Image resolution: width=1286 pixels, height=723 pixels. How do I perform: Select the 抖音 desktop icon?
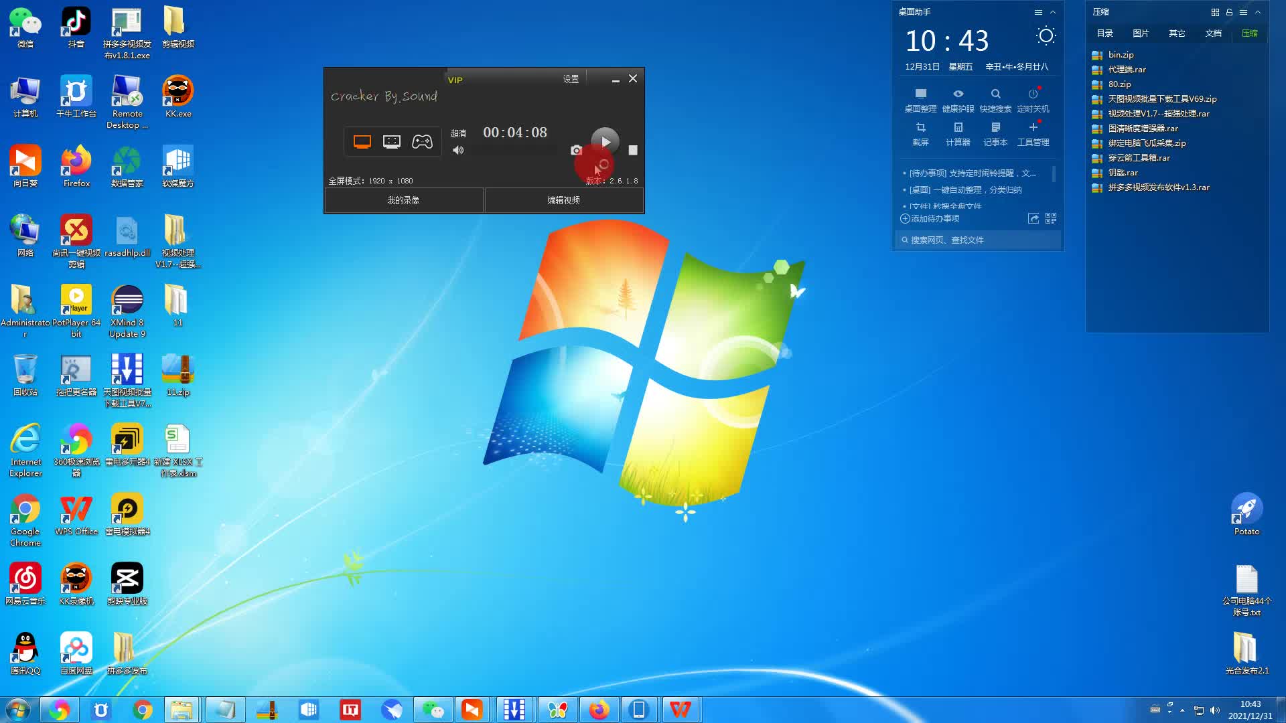coord(76,28)
